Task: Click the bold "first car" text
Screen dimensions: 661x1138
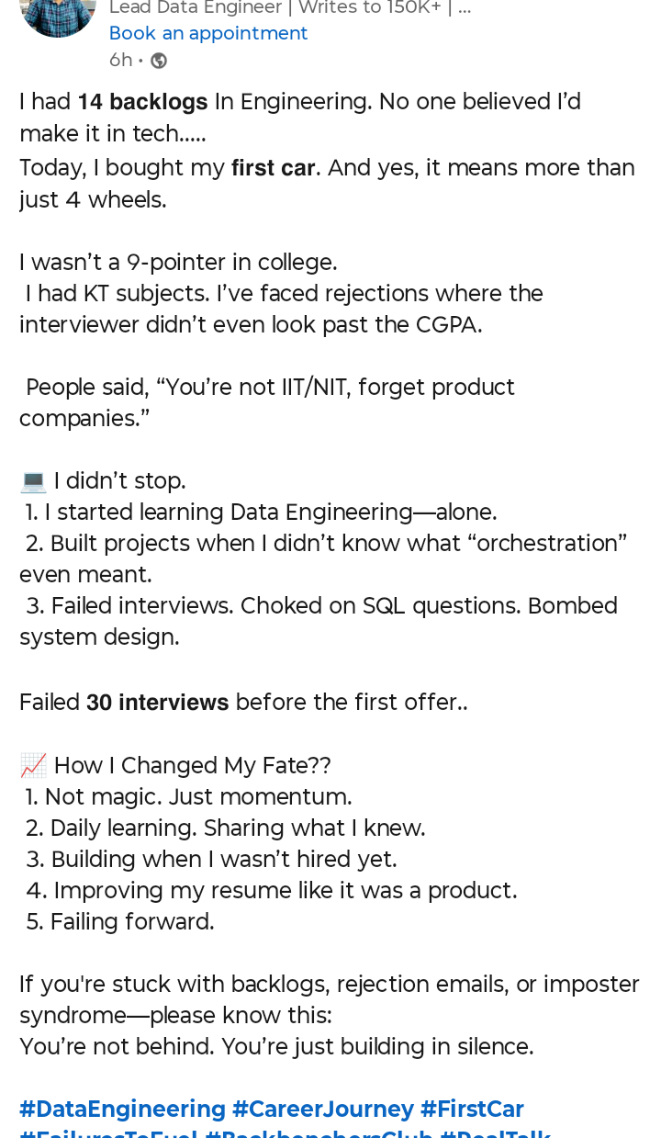Action: point(274,168)
